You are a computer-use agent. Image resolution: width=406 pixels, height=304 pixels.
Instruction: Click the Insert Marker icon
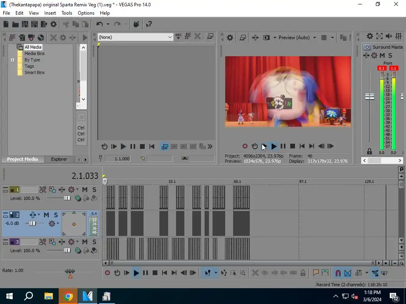click(x=316, y=273)
